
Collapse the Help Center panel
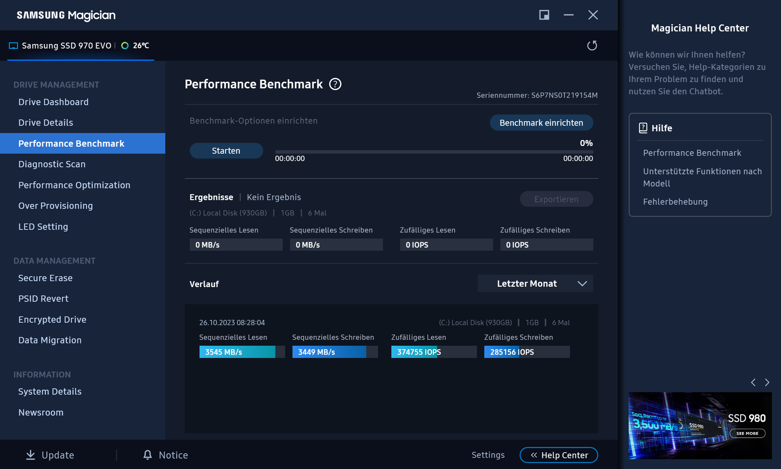point(558,455)
